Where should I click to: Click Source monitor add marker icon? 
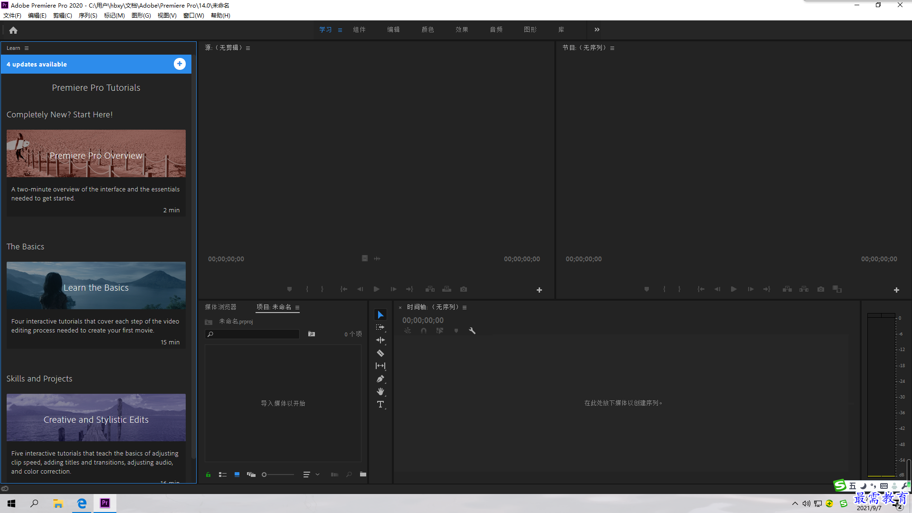pos(289,289)
